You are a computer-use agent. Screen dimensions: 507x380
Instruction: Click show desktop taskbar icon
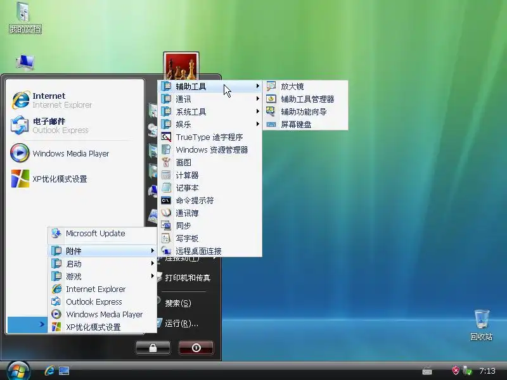64,370
